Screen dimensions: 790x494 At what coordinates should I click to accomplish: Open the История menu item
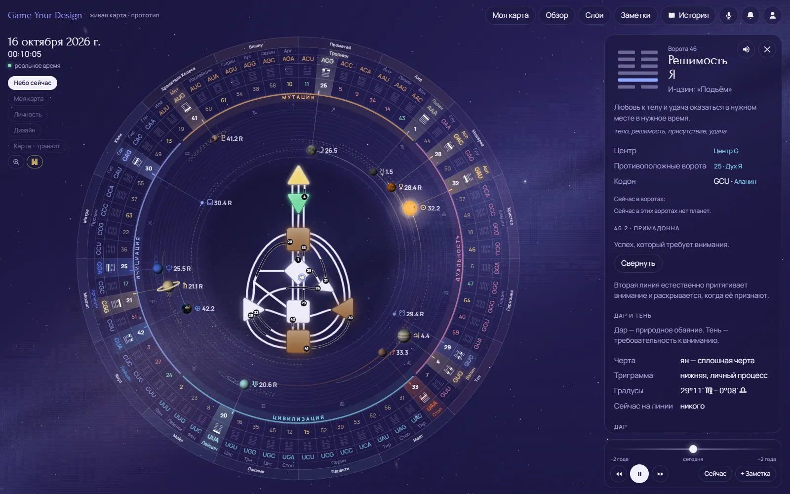[688, 15]
